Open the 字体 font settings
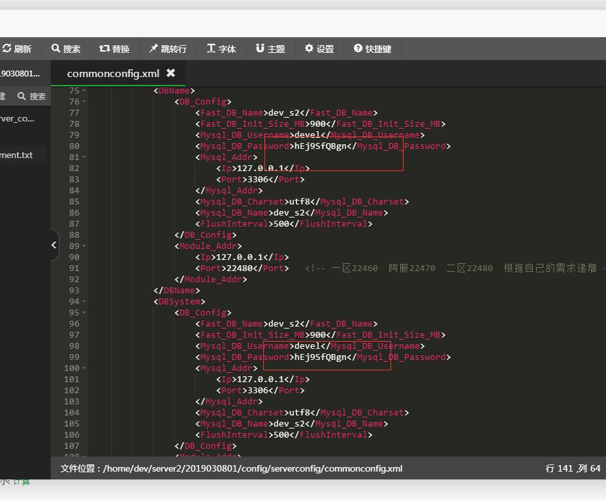The width and height of the screenshot is (606, 501). [221, 49]
